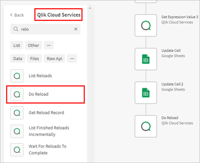The height and width of the screenshot is (163, 200).
Task: Filter blocks by List tag
Action: 17,45
